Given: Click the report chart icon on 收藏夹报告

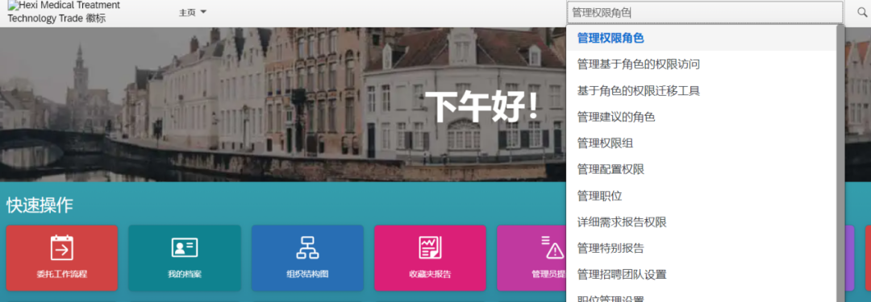Looking at the screenshot, I should [x=430, y=247].
